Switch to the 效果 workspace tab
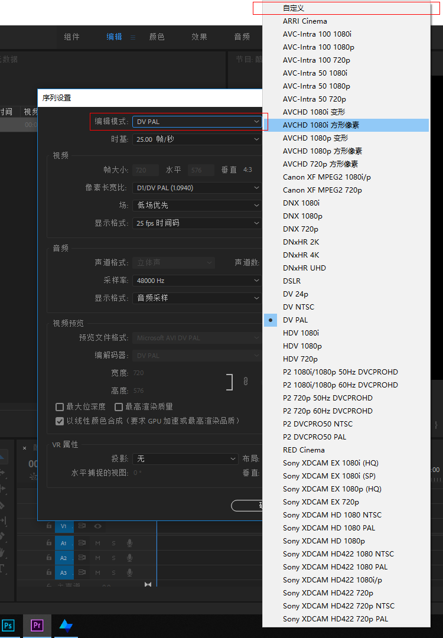This screenshot has height=638, width=443. click(199, 37)
